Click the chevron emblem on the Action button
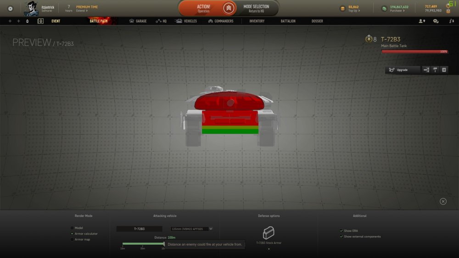Viewport: 459px width, 258px height. point(229,8)
